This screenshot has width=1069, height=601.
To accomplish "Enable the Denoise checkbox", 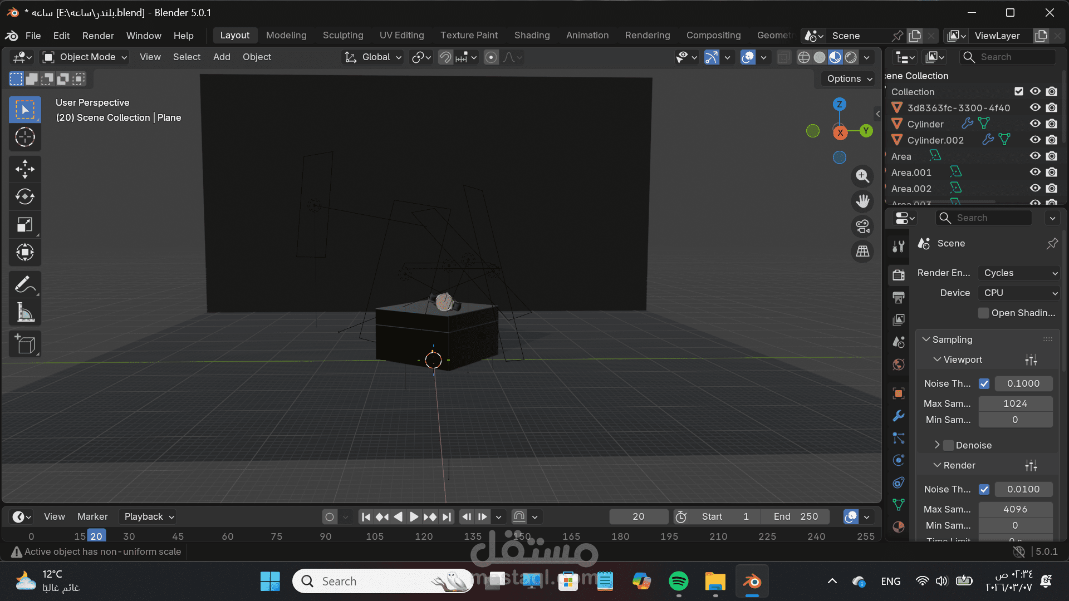I will (x=949, y=445).
